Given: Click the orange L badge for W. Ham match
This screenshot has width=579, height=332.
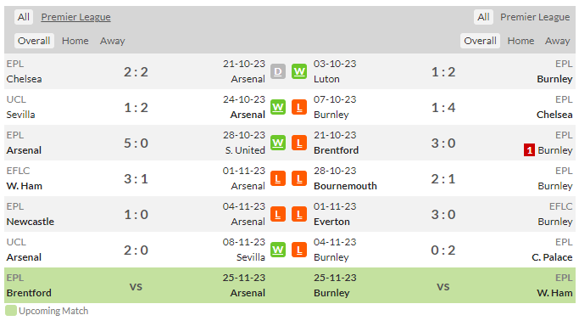Looking at the screenshot, I should (x=278, y=179).
